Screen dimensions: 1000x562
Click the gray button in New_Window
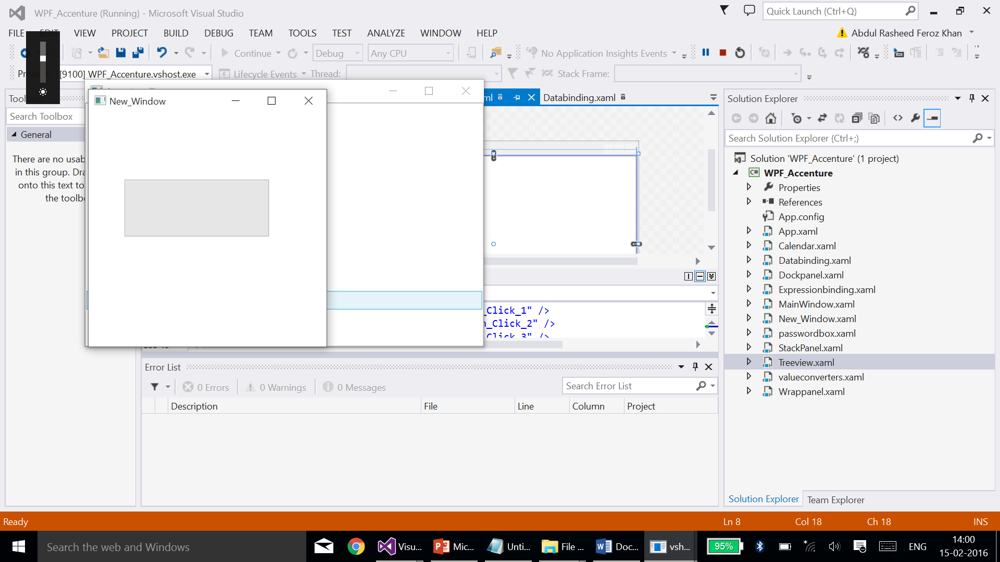(x=196, y=208)
